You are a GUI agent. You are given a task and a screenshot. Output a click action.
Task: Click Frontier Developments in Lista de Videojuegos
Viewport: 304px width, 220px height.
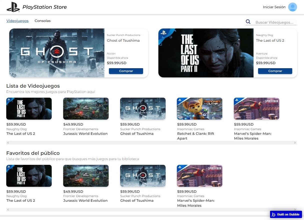[81, 129]
